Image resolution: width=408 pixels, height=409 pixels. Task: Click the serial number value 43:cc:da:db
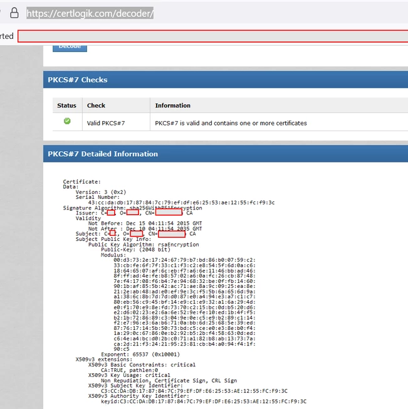coord(181,203)
